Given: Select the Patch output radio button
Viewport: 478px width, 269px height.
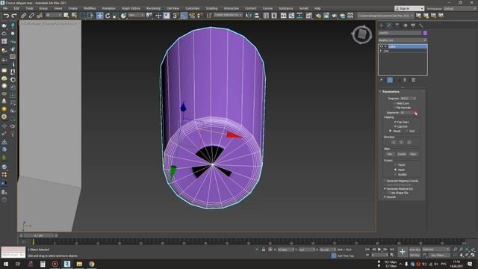Looking at the screenshot, I should [x=395, y=165].
